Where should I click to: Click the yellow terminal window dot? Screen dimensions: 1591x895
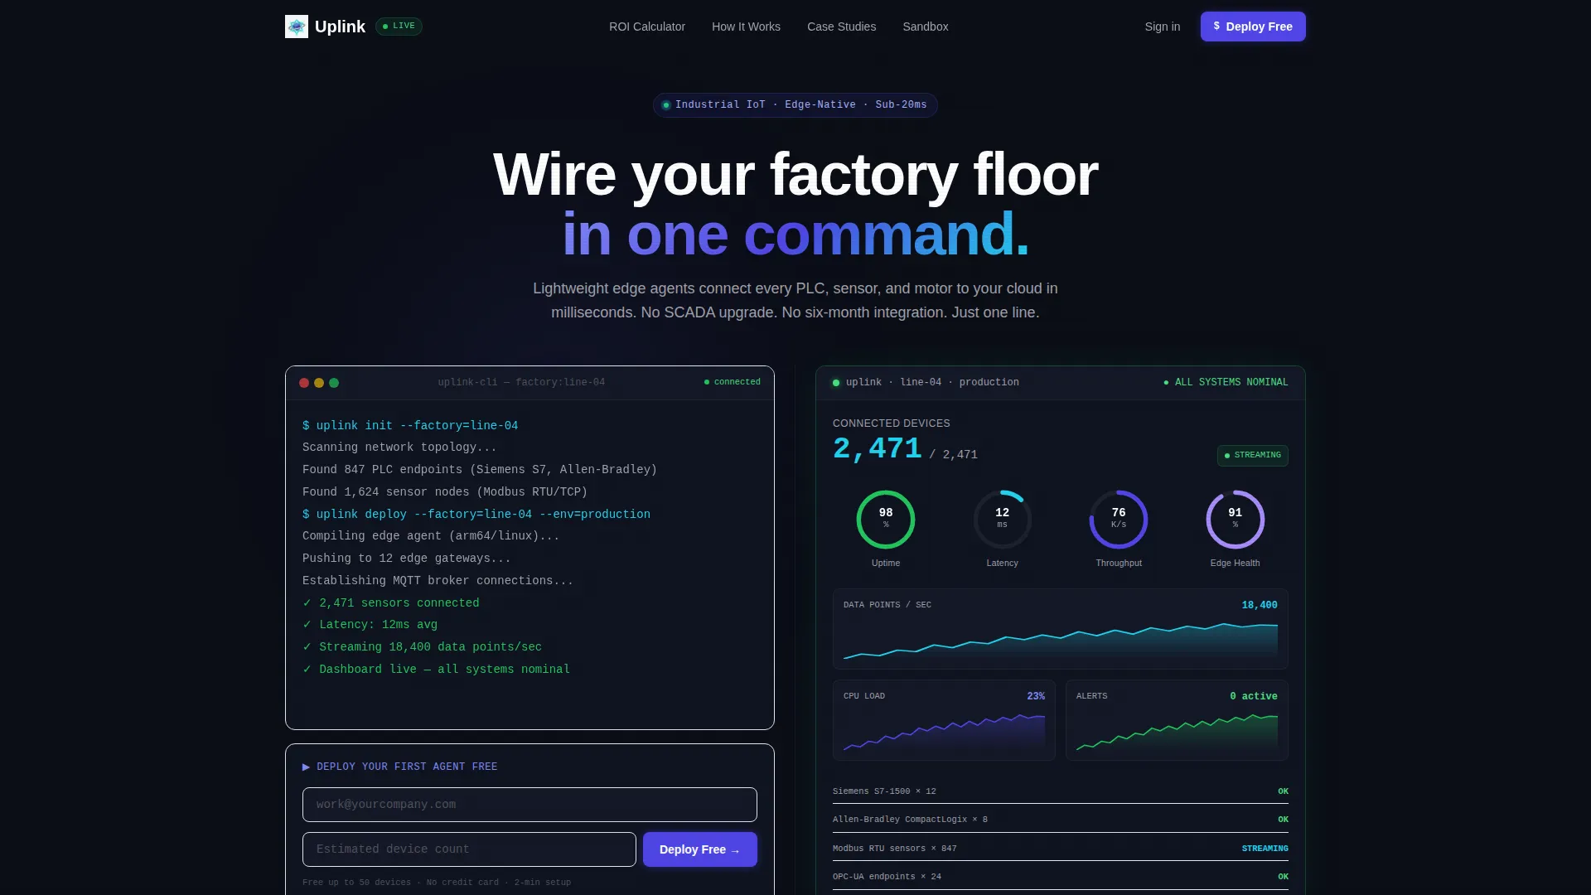tap(319, 383)
